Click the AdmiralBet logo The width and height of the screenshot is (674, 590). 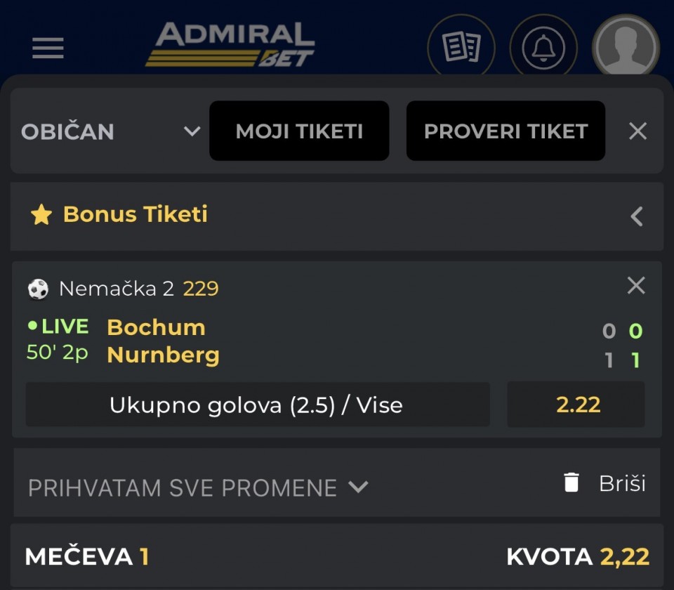coord(230,45)
